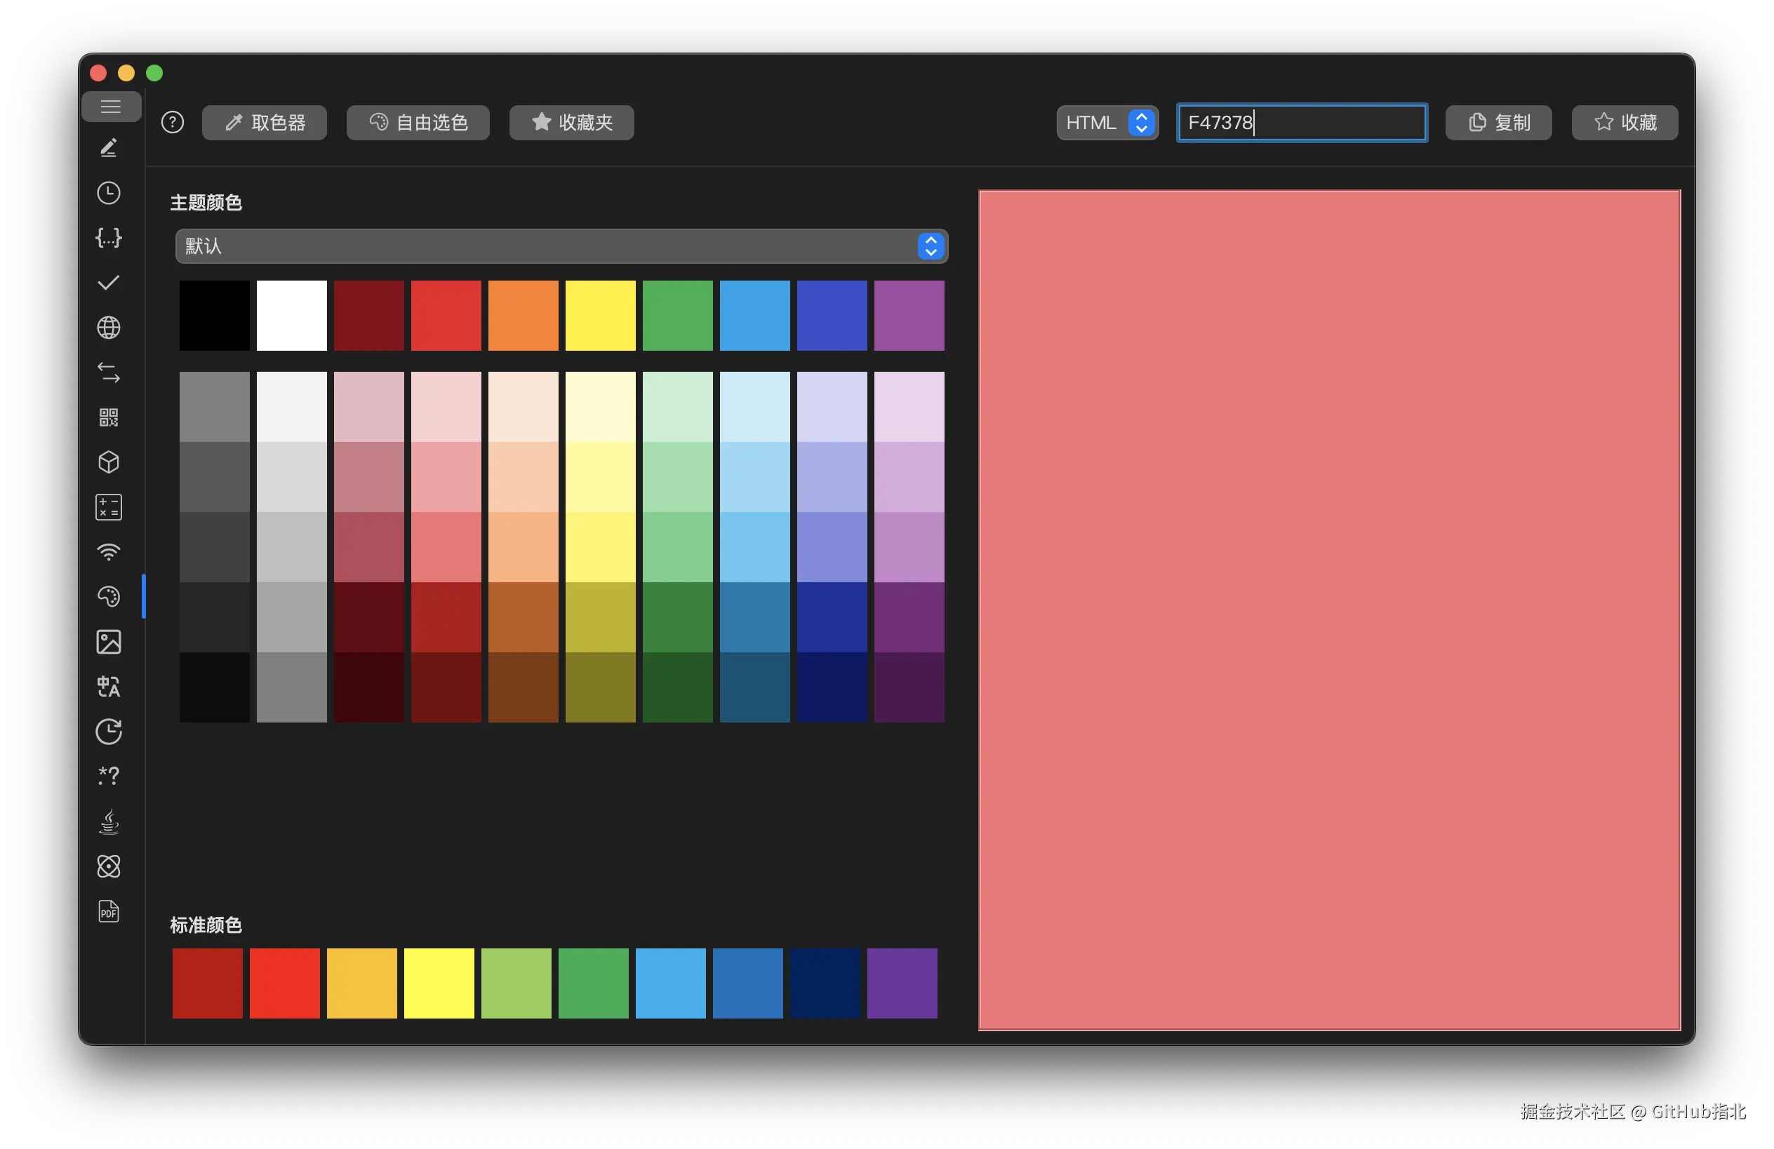This screenshot has width=1774, height=1149.
Task: Open the WiFi tool icon
Action: pyautogui.click(x=109, y=552)
